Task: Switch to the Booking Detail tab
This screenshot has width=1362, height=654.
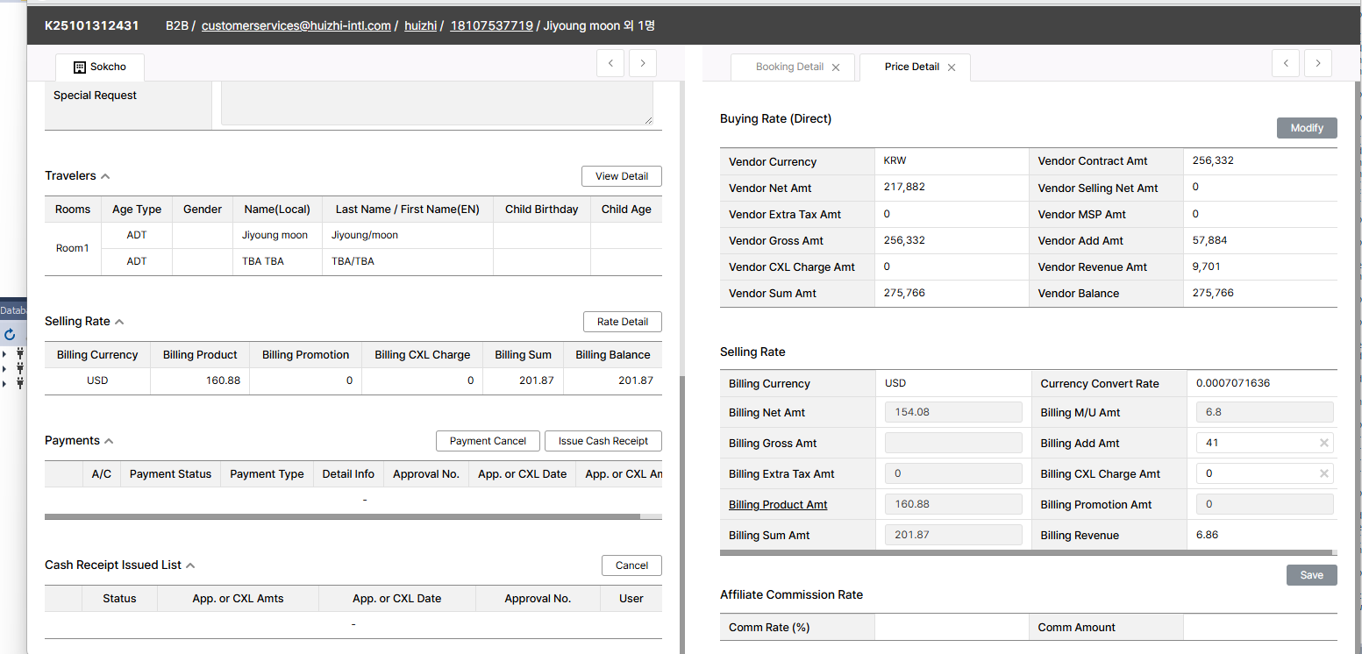Action: click(x=788, y=67)
